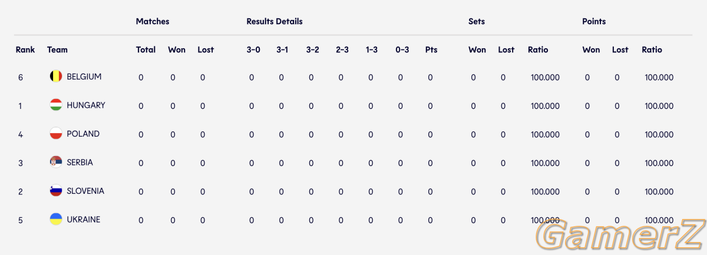The height and width of the screenshot is (255, 707).
Task: Open the BELGIUM team name link
Action: point(84,77)
